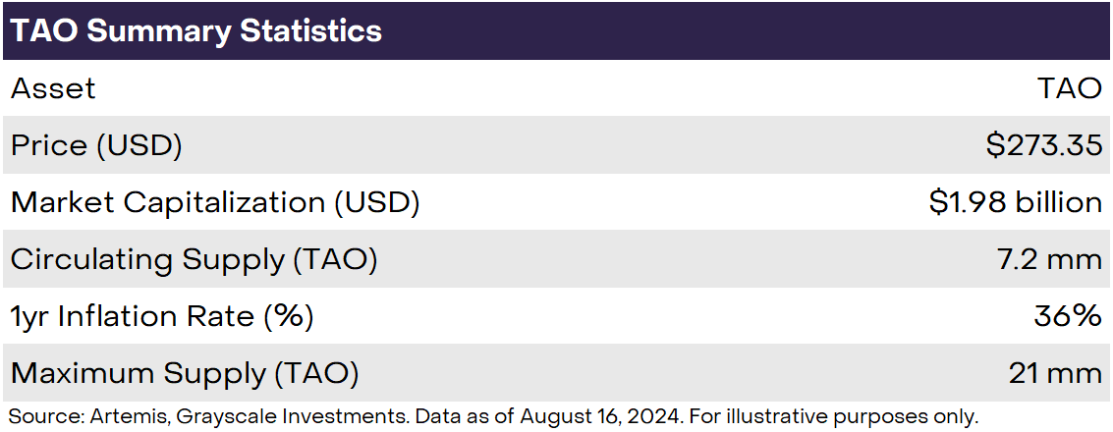Viewport: 1113px width, 432px height.
Task: Select the 'Maximum Supply' words in last row
Action: click(138, 373)
